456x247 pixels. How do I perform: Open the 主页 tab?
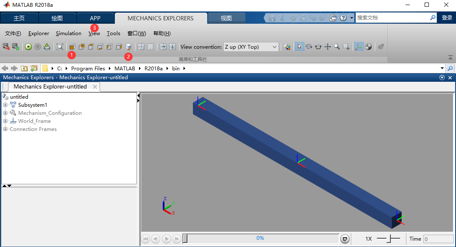click(19, 18)
